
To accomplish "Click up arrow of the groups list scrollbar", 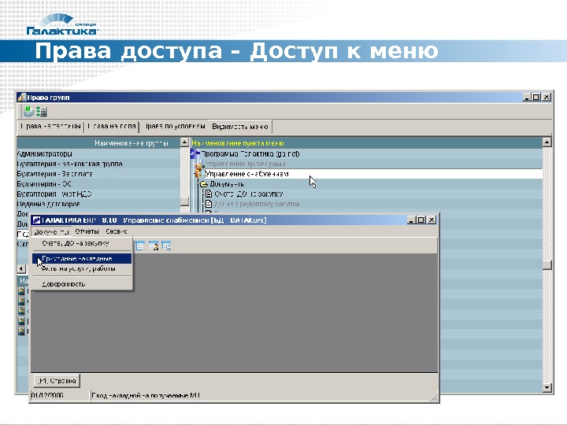I will [x=184, y=142].
